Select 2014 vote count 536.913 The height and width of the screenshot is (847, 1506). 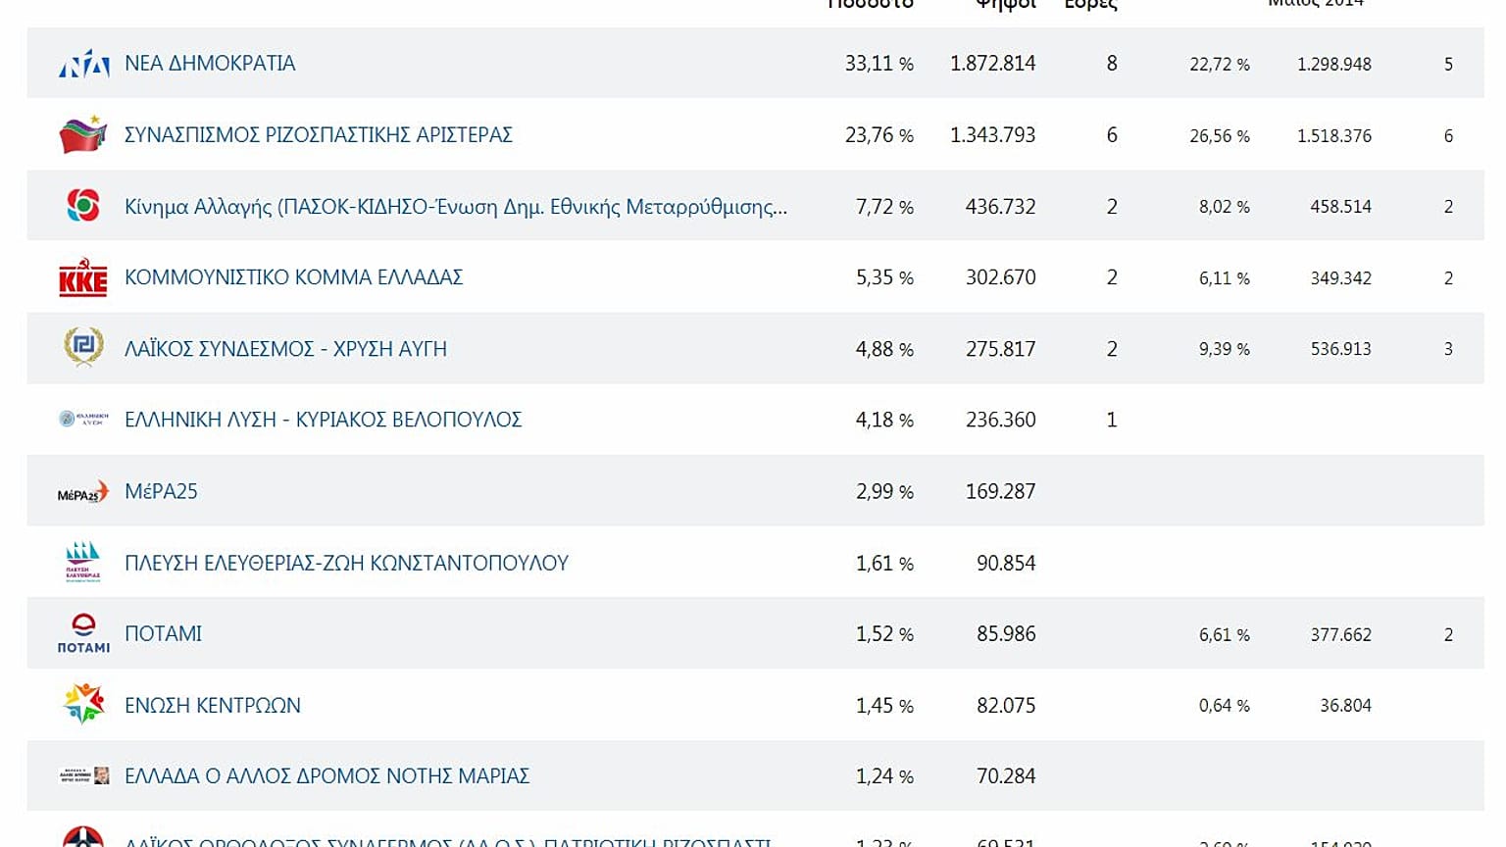click(x=1340, y=349)
